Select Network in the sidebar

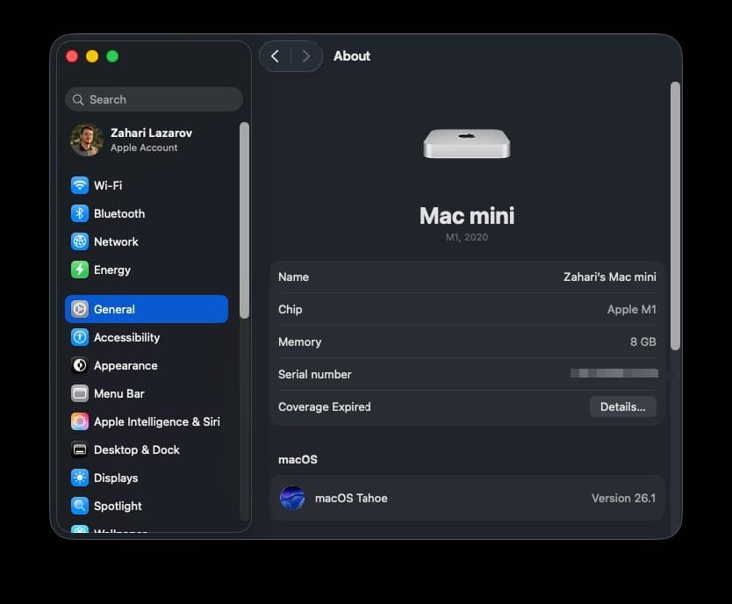(x=147, y=241)
